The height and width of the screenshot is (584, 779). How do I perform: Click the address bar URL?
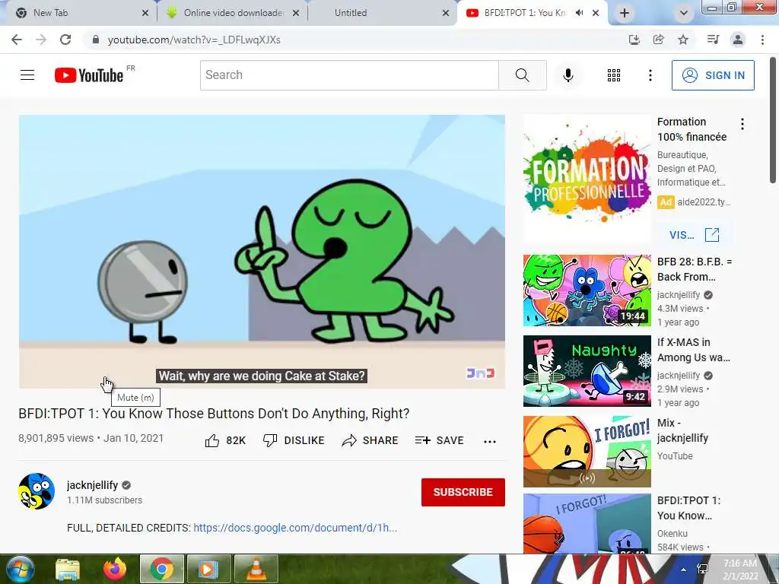pyautogui.click(x=194, y=40)
